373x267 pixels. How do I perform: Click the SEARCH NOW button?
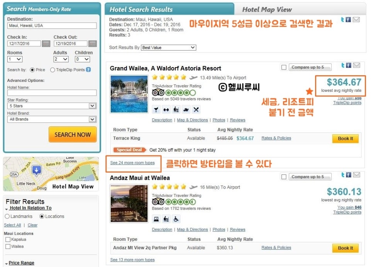point(73,135)
